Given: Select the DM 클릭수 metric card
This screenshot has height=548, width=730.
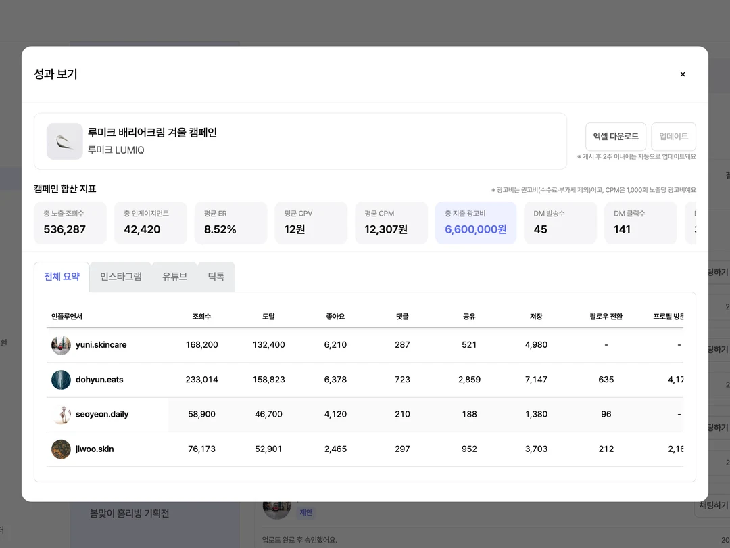Looking at the screenshot, I should (x=641, y=223).
